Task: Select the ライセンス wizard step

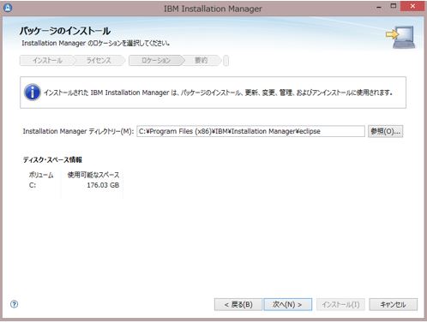Action: [x=99, y=61]
